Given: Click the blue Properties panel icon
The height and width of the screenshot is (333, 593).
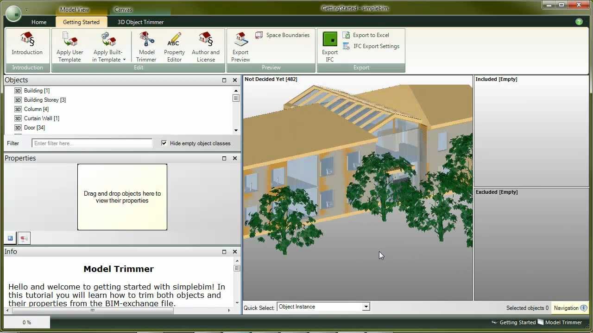Looking at the screenshot, I should point(10,238).
